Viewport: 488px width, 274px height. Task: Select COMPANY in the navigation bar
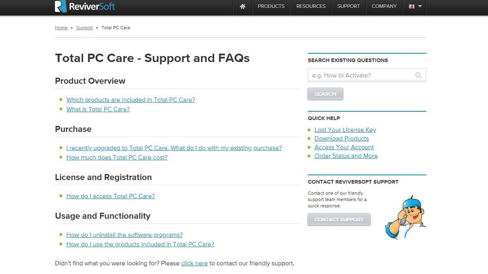(384, 7)
